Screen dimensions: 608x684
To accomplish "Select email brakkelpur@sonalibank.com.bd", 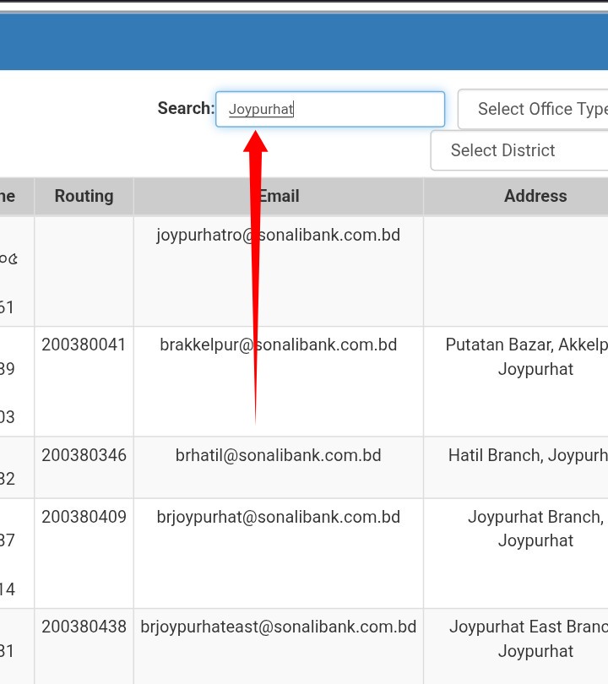I will pos(279,345).
